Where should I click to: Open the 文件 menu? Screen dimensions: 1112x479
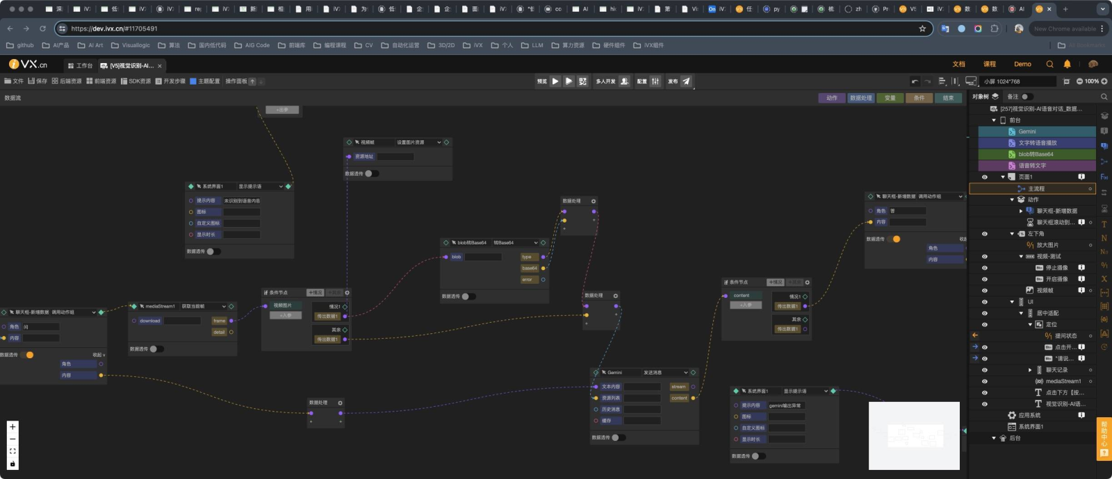click(x=14, y=81)
